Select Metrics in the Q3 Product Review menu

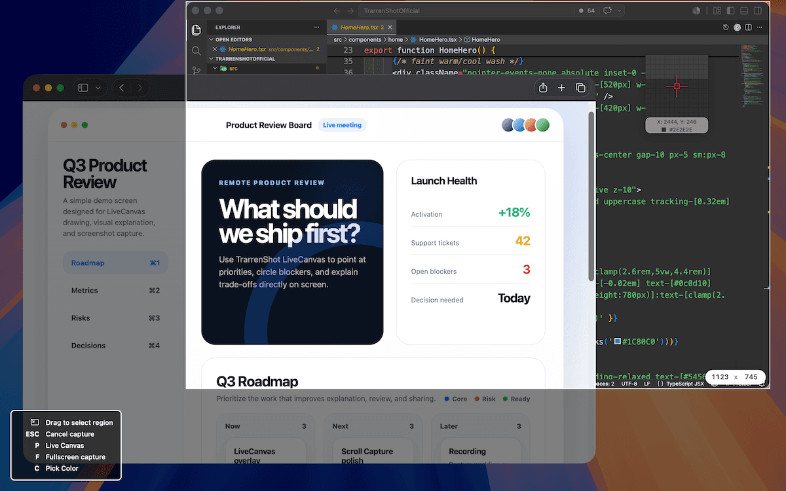115,291
